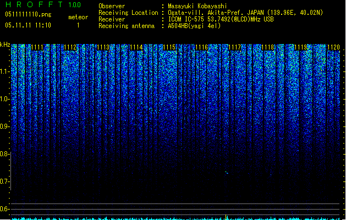Click the 0.7 kHz axis tick label
346x220 pixels.
[4, 182]
